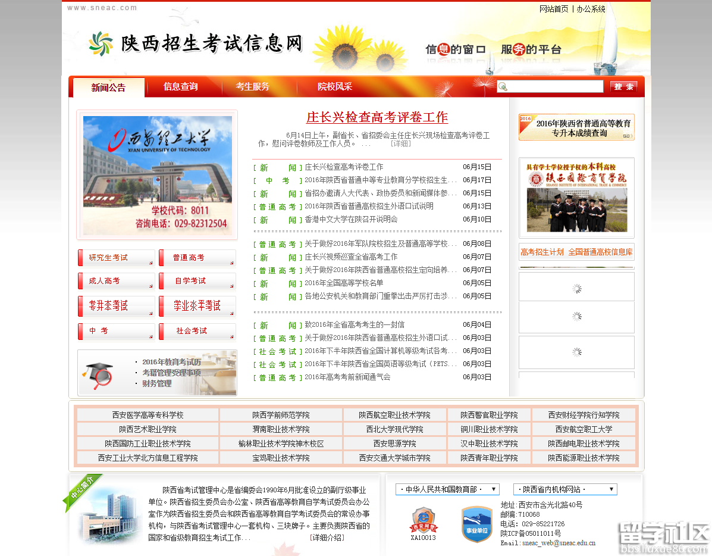Screen dimensions: 712x556
Task: Expand the 陕西省内机构网站 dropdown
Action: [564, 489]
